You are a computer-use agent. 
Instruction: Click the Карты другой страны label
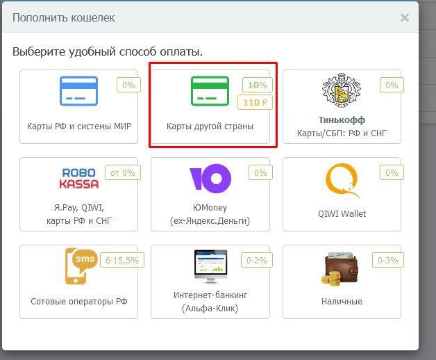(210, 126)
